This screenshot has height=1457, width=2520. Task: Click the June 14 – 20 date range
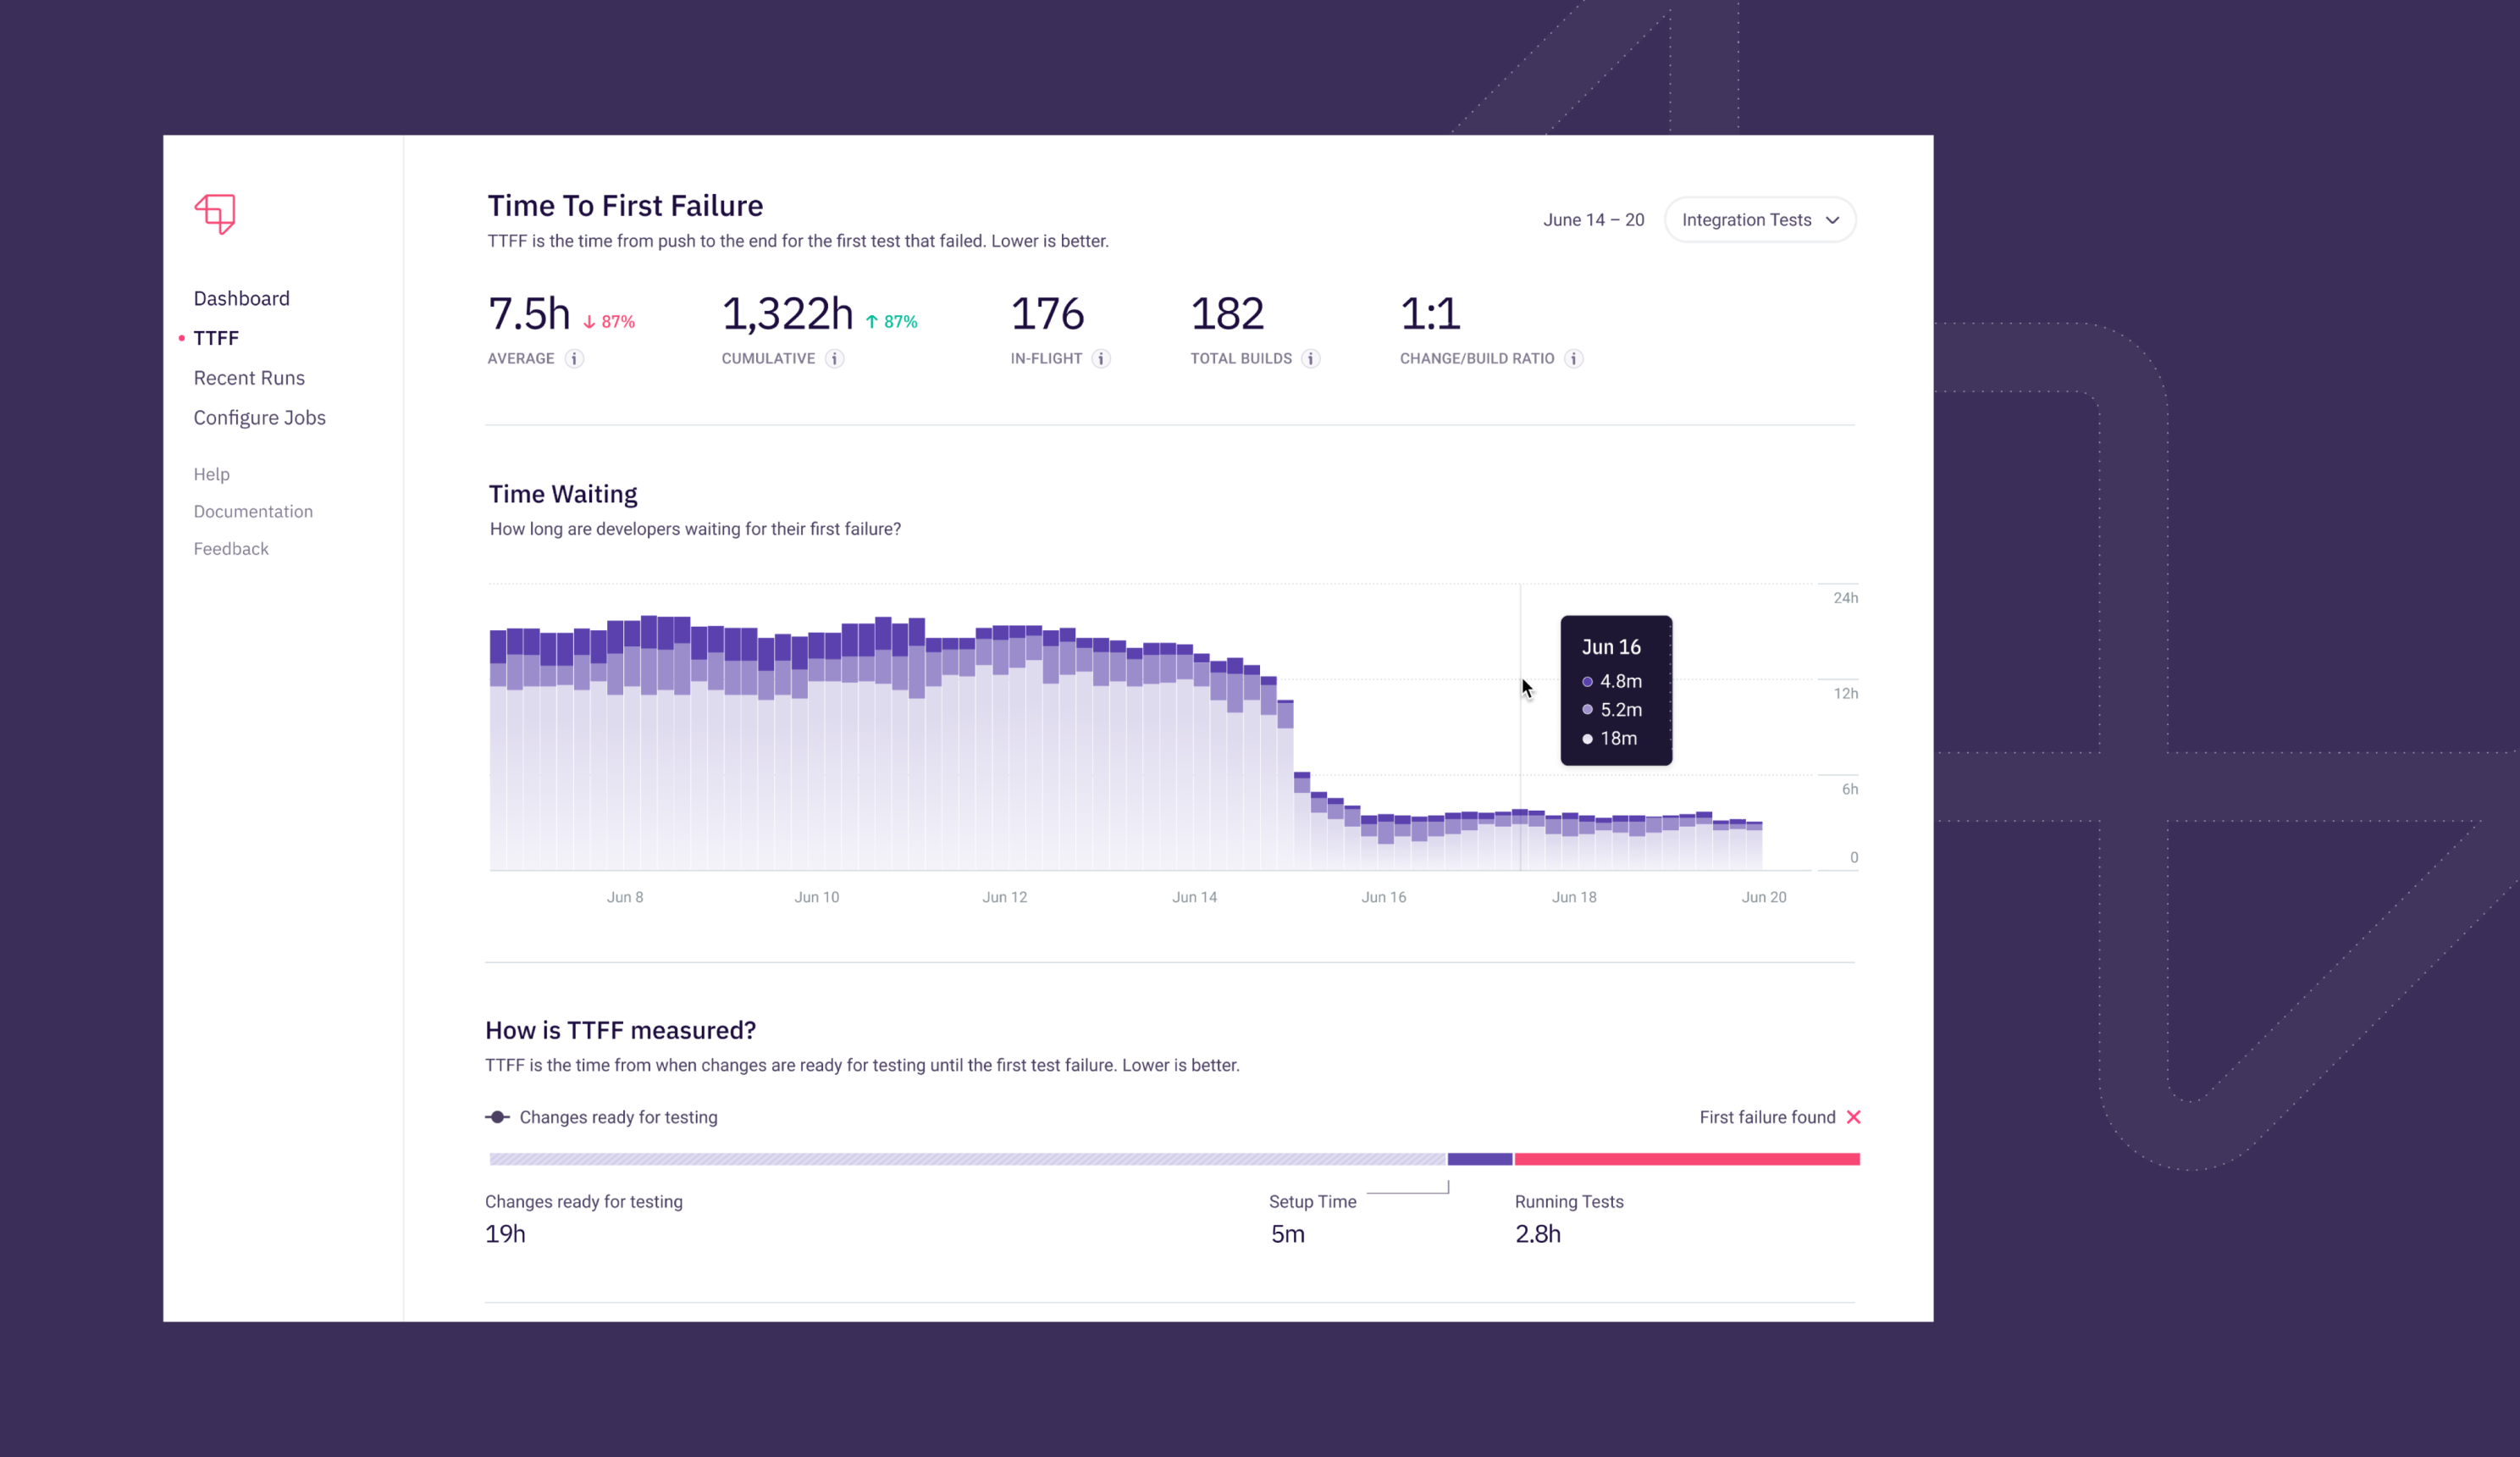1593,220
